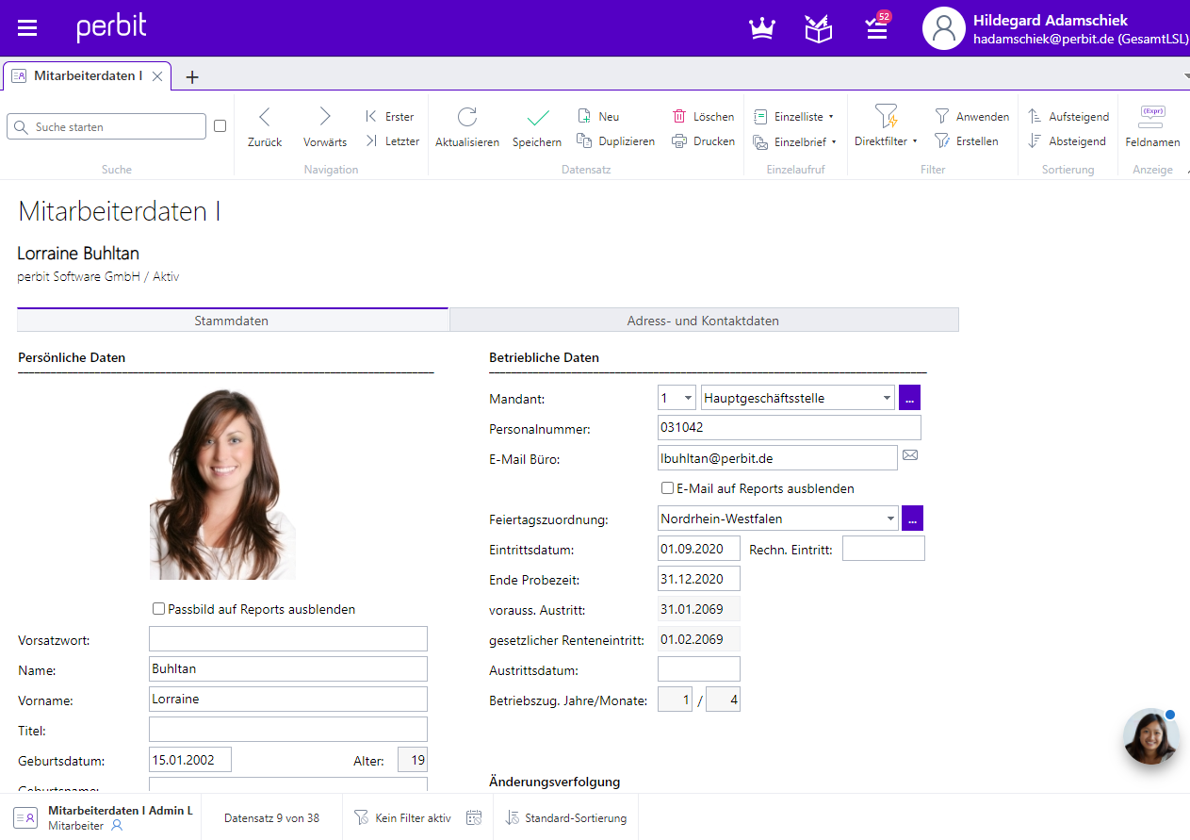Click the envelope icon next to E-Mail Büro
The image size is (1190, 840).
coord(909,456)
